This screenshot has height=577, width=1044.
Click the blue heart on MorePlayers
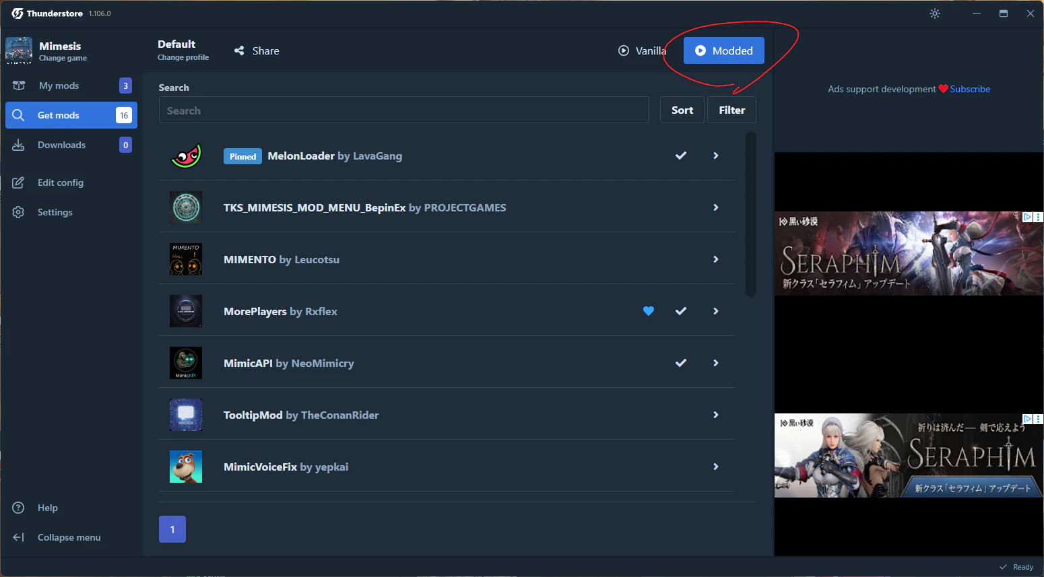pyautogui.click(x=649, y=311)
